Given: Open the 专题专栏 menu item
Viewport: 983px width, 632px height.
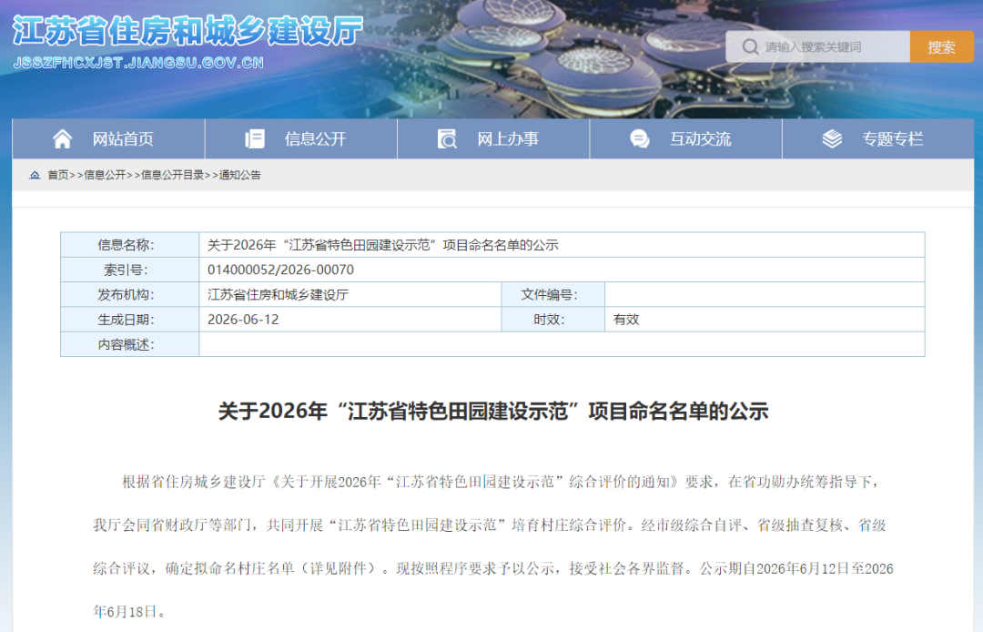Looking at the screenshot, I should (x=878, y=138).
